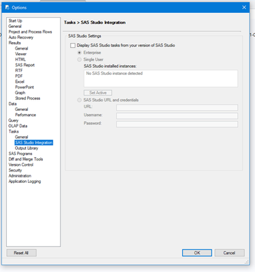Image resolution: width=255 pixels, height=272 pixels.
Task: Select the PowerPoint results page
Action: pos(24,87)
